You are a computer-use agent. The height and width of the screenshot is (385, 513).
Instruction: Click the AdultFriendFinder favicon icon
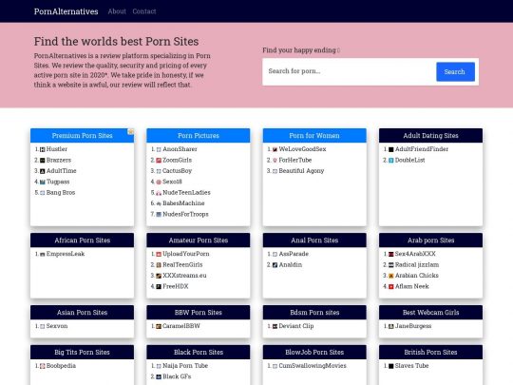pyautogui.click(x=391, y=149)
